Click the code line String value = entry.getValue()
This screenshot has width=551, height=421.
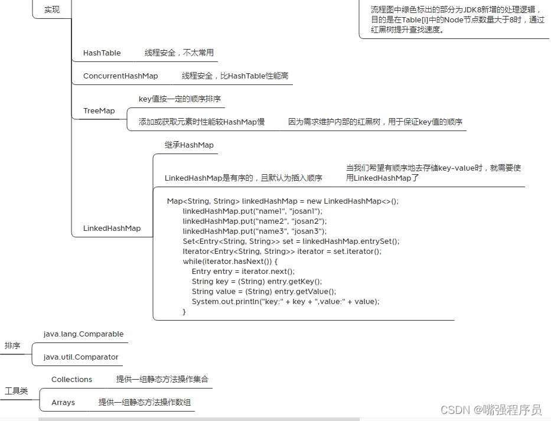(264, 291)
